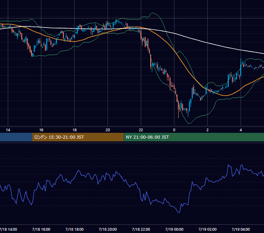The width and height of the screenshot is (264, 233).
Task: Click the 7/19 00:00 label on the lower axis
Action: 174,230
